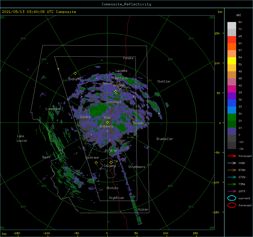
Task: Click the yellow diamond at the radar center
Action: 107,123
